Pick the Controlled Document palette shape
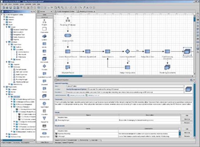The height and width of the screenshot is (147, 200). coord(44,74)
